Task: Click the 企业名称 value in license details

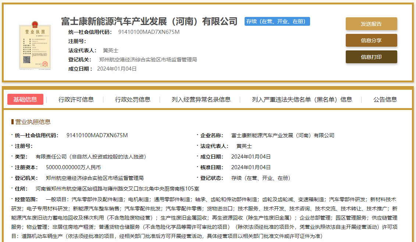Action: pos(282,135)
